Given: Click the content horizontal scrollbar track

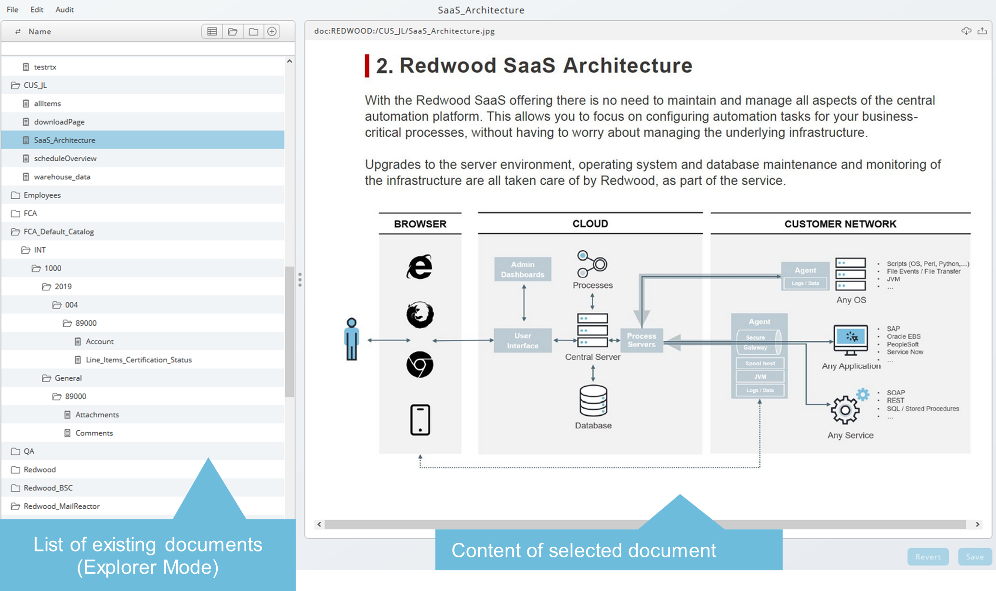Looking at the screenshot, I should pyautogui.click(x=645, y=524).
